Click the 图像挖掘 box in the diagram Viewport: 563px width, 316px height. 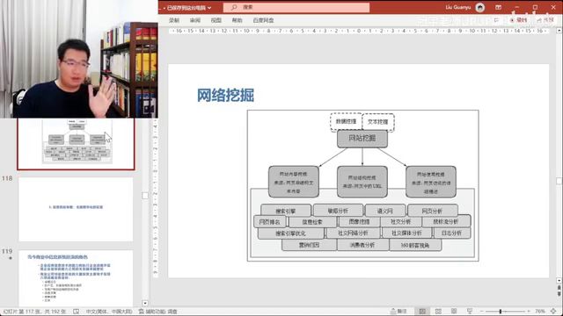click(x=359, y=222)
